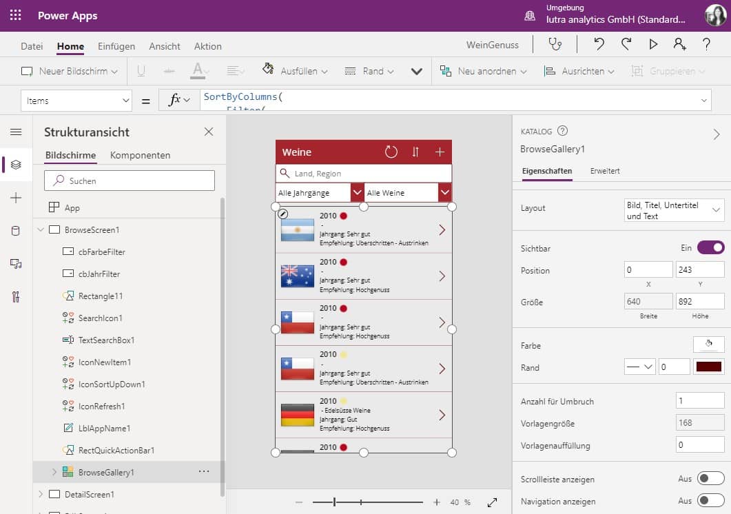This screenshot has height=514, width=731.
Task: Click the Suchen search field in Strukturansicht
Action: click(129, 180)
